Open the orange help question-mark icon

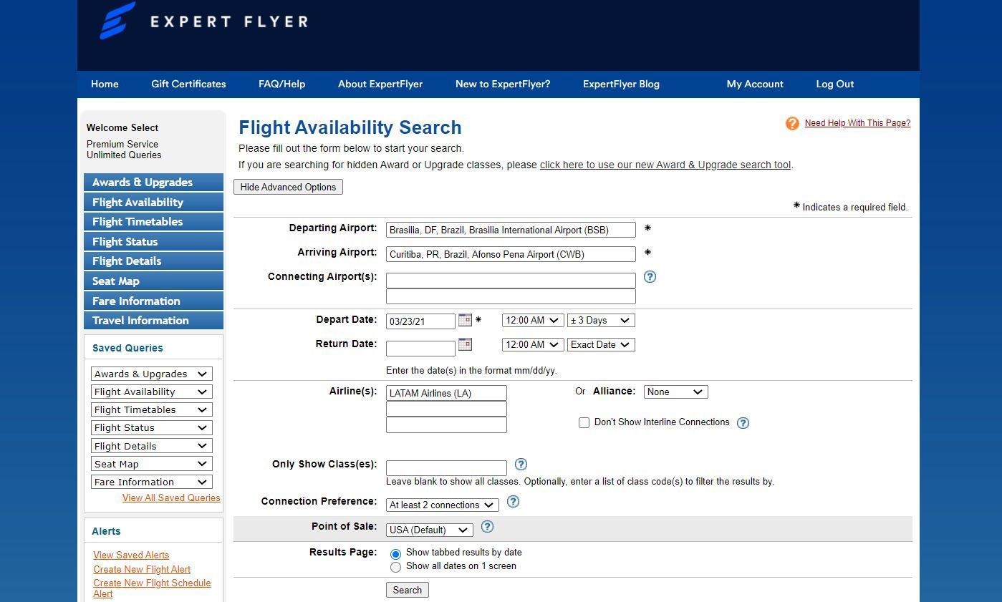792,123
